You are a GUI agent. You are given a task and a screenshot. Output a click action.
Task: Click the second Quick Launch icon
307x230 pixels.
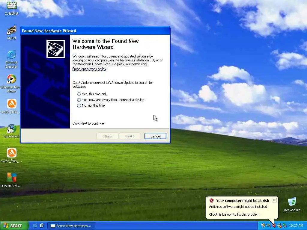click(42, 226)
